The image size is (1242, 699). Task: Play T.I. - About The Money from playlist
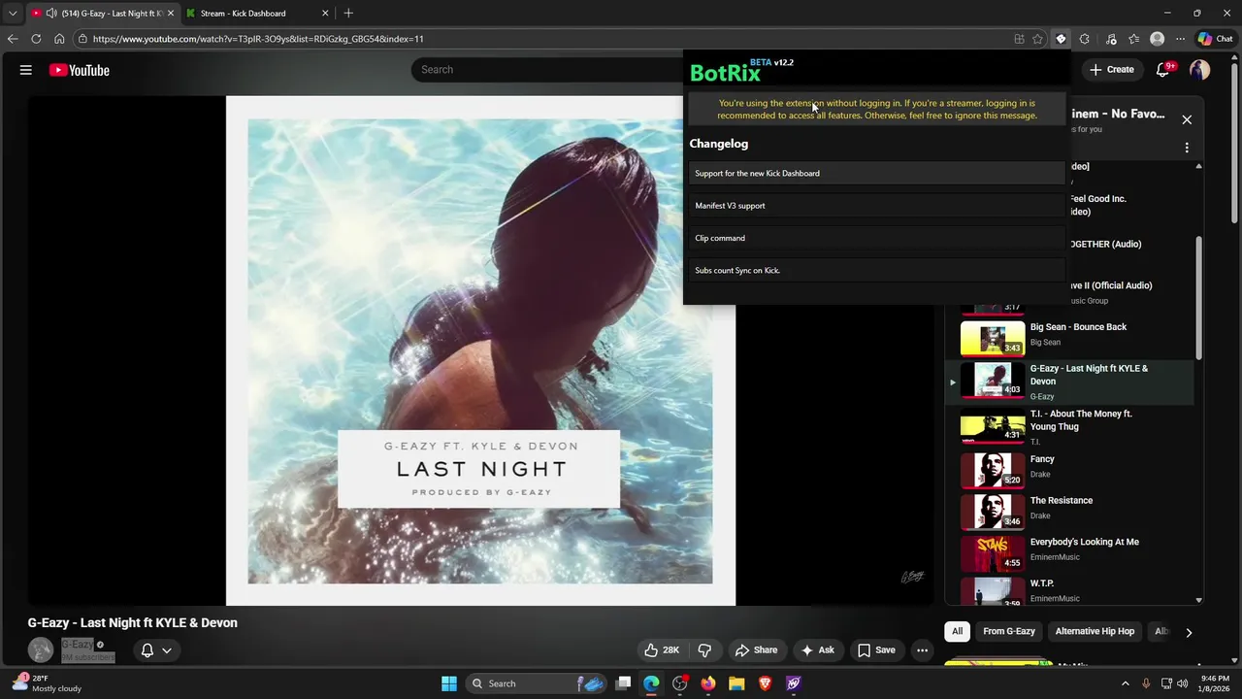pos(1067,426)
